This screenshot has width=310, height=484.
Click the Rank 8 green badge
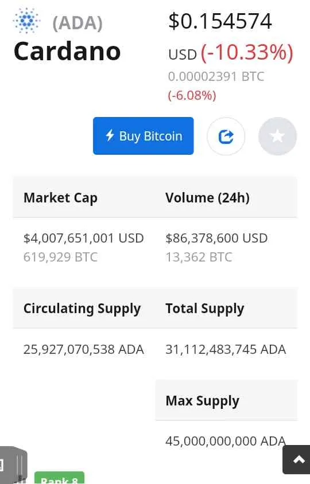coord(59,478)
